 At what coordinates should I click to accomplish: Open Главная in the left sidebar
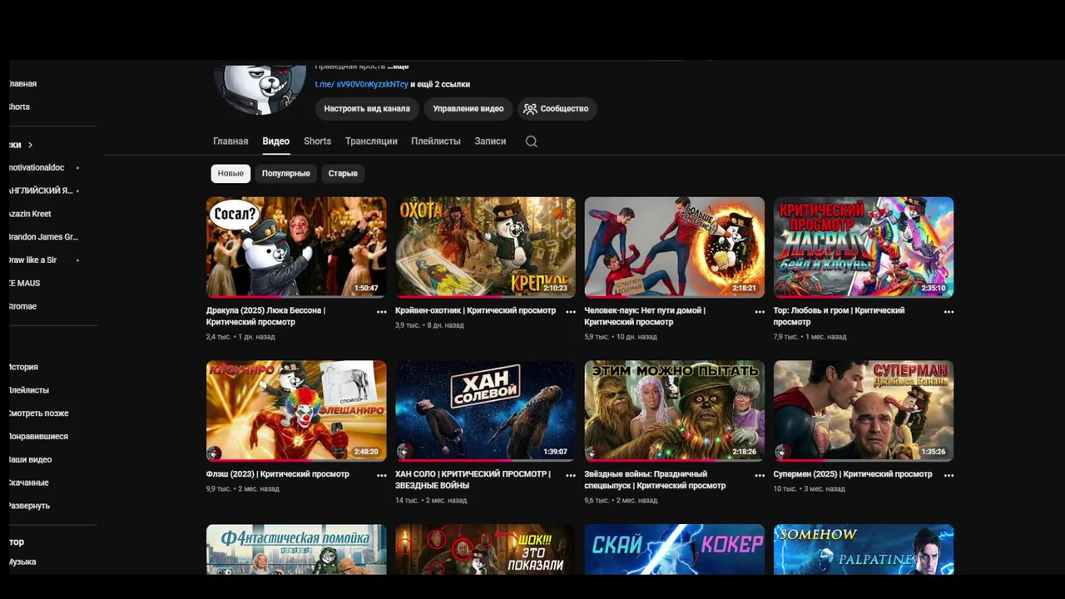pos(23,84)
